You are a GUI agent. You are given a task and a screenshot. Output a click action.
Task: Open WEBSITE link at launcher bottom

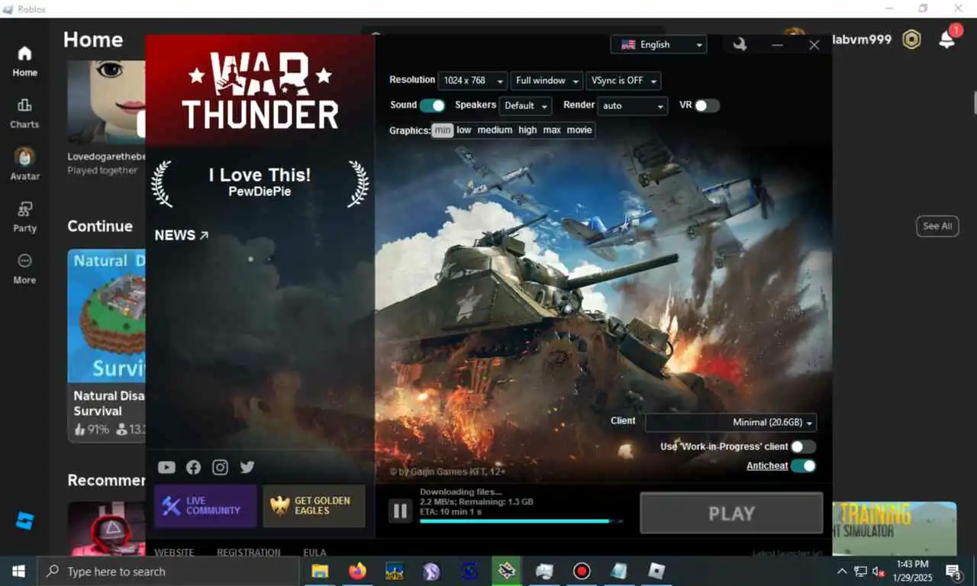click(174, 552)
